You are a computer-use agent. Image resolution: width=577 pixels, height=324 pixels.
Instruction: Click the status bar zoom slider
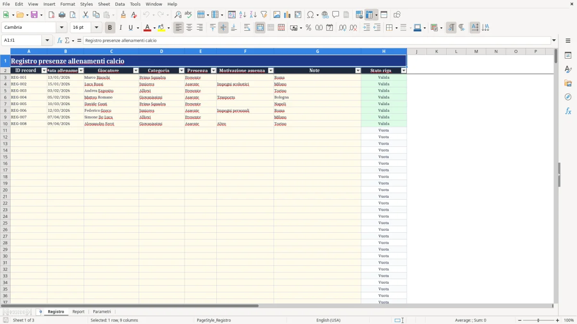(538, 320)
